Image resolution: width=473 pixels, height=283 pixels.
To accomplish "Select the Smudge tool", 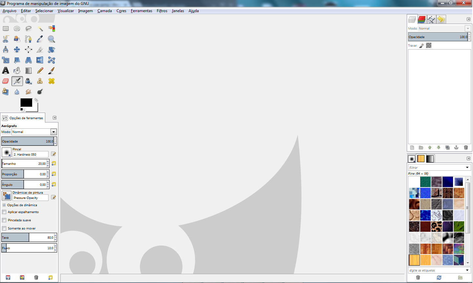I will coord(29,92).
